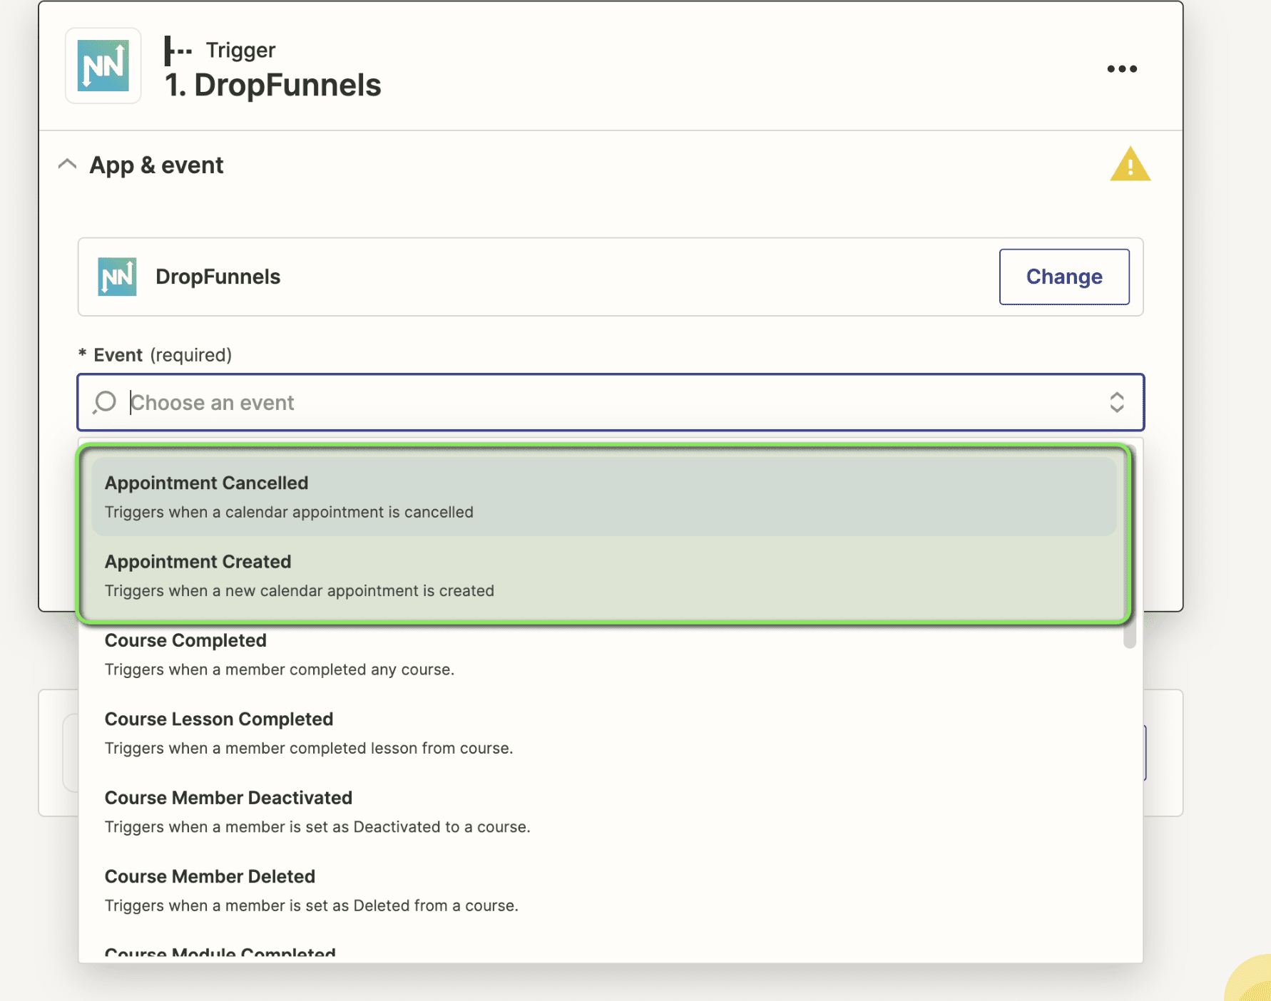This screenshot has height=1001, width=1271.
Task: Click the DropFunnels app name text
Action: tap(218, 277)
